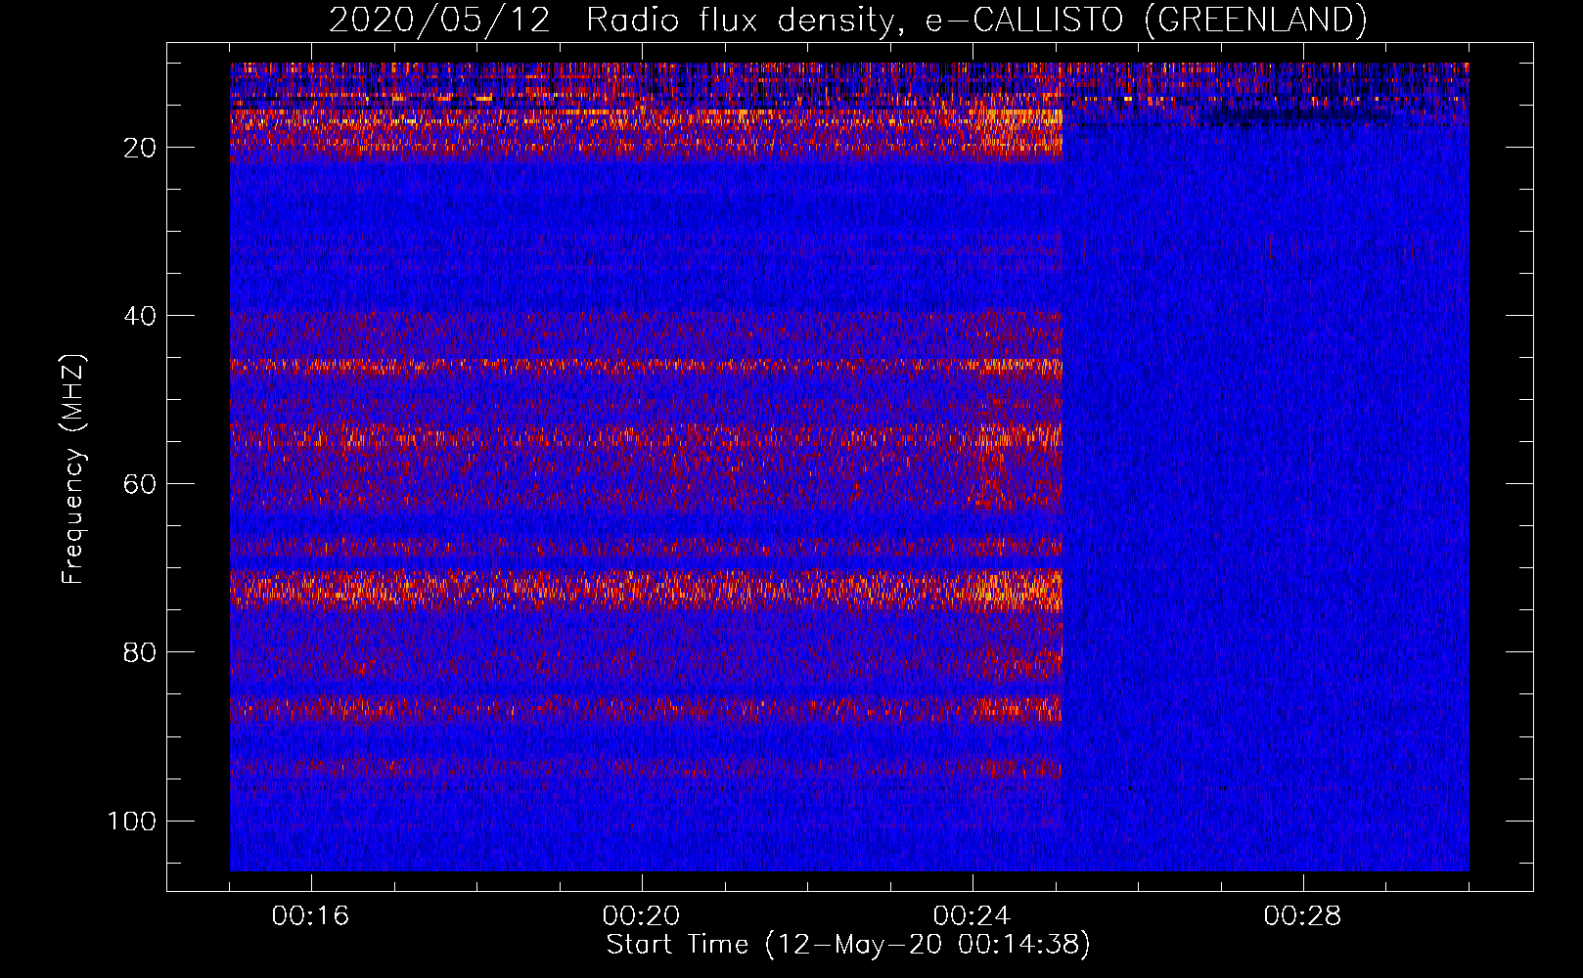Click the 00:16 time tick label

311,916
